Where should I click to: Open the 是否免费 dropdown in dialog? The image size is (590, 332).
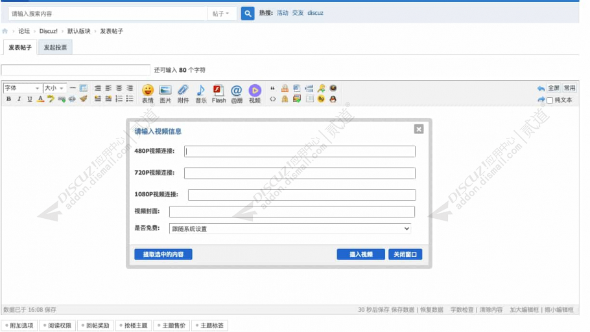pos(290,228)
